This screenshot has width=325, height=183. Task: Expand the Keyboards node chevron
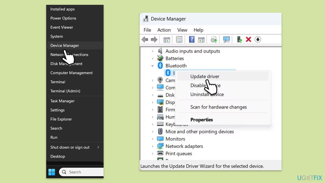pyautogui.click(x=153, y=124)
